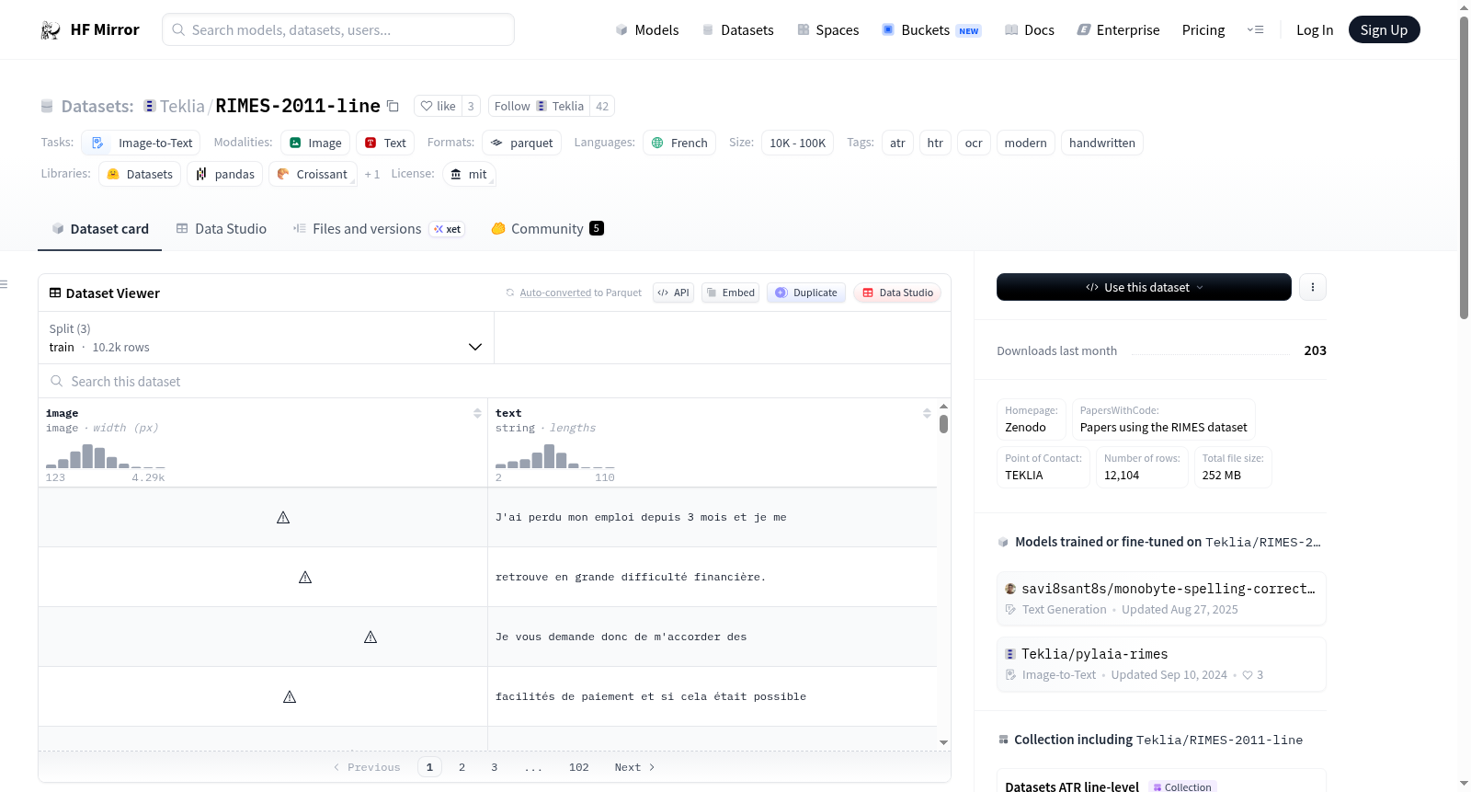This screenshot has height=792, width=1471.
Task: Select the Image-to-Text task tag
Action: [x=142, y=143]
